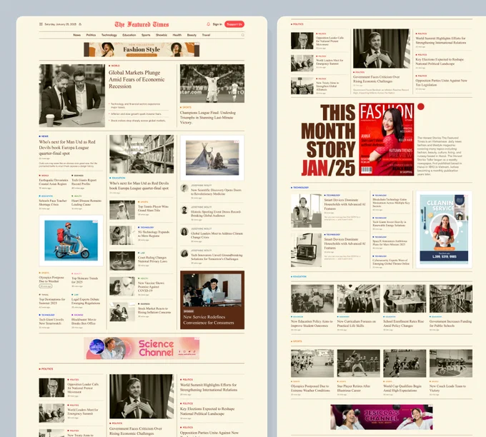This screenshot has height=437, width=486.
Task: Open the Key Elections Expected headline in right page
Action: [440, 61]
